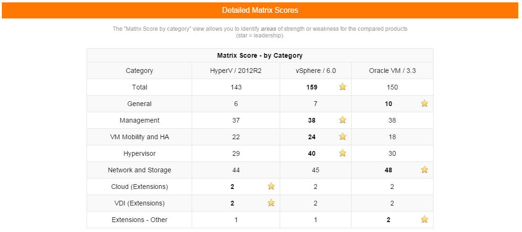Viewport: 522px width, 232px height.
Task: Click the Total row label
Action: tap(140, 87)
